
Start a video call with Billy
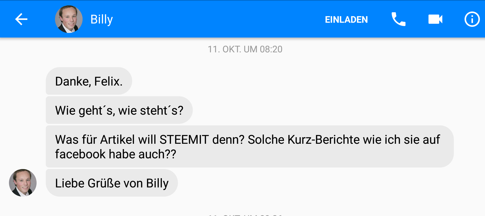tap(435, 19)
